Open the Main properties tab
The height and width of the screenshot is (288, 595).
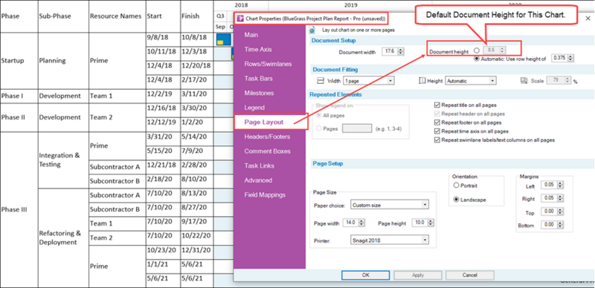(x=251, y=35)
